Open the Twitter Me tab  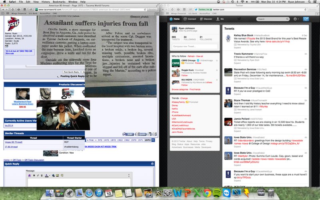[220, 19]
